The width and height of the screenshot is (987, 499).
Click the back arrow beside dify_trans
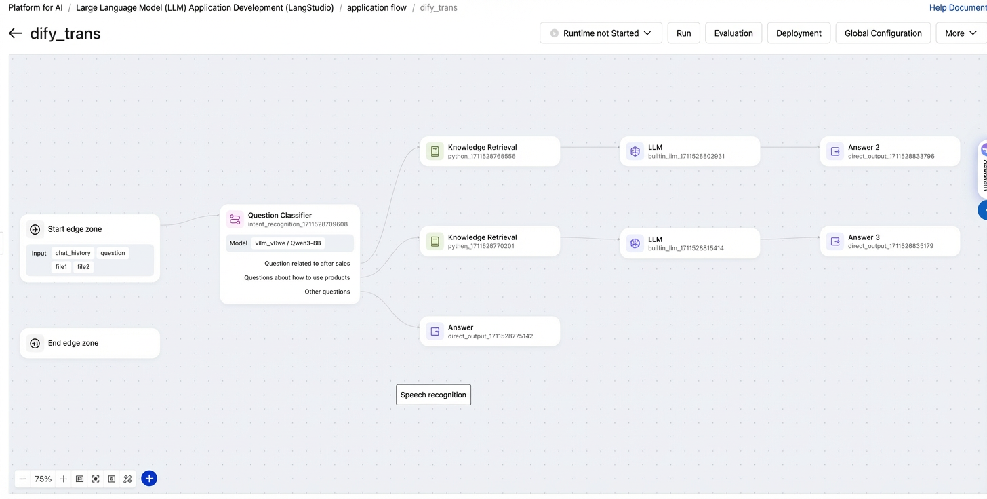click(15, 33)
